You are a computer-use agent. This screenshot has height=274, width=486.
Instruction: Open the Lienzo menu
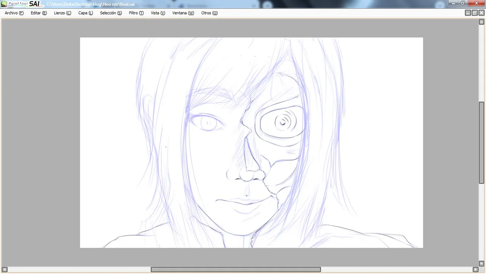62,13
